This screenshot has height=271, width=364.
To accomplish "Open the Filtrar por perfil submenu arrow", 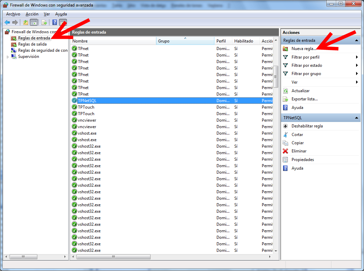I will pyautogui.click(x=357, y=57).
